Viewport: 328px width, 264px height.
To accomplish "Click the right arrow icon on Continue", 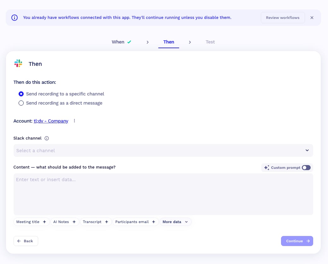I will 308,241.
